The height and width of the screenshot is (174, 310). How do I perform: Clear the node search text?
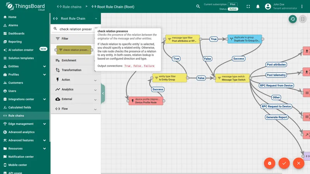pyautogui.click(x=96, y=28)
